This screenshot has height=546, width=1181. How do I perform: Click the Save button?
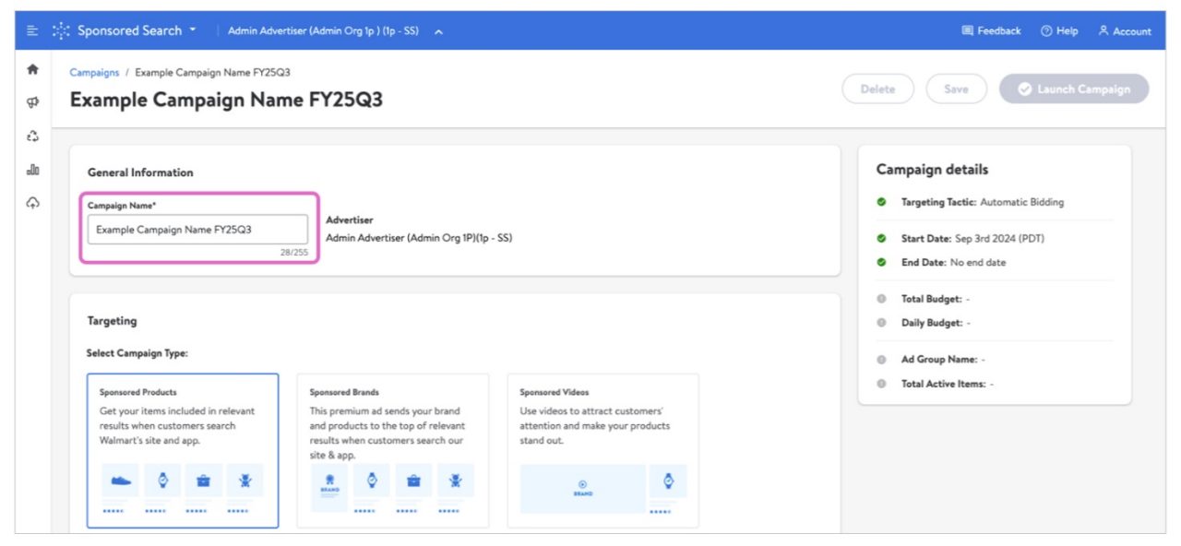coord(956,89)
